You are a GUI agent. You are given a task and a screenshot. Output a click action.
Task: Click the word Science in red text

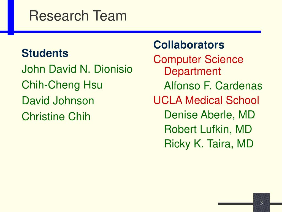point(224,59)
